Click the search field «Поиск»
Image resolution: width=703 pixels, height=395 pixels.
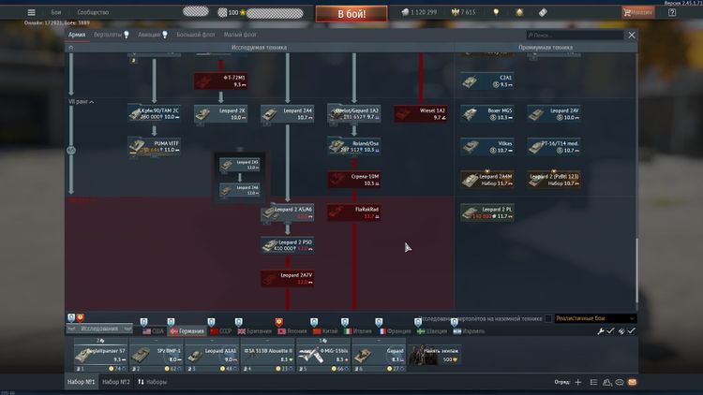[567, 35]
